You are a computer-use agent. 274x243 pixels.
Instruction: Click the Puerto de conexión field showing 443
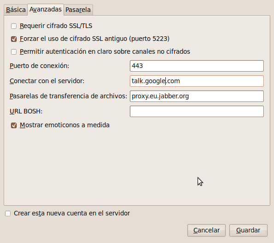[x=197, y=66]
